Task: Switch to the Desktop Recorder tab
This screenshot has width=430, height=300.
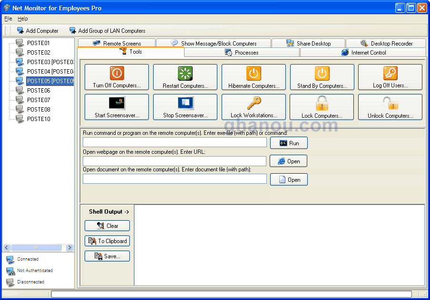Action: coord(386,43)
